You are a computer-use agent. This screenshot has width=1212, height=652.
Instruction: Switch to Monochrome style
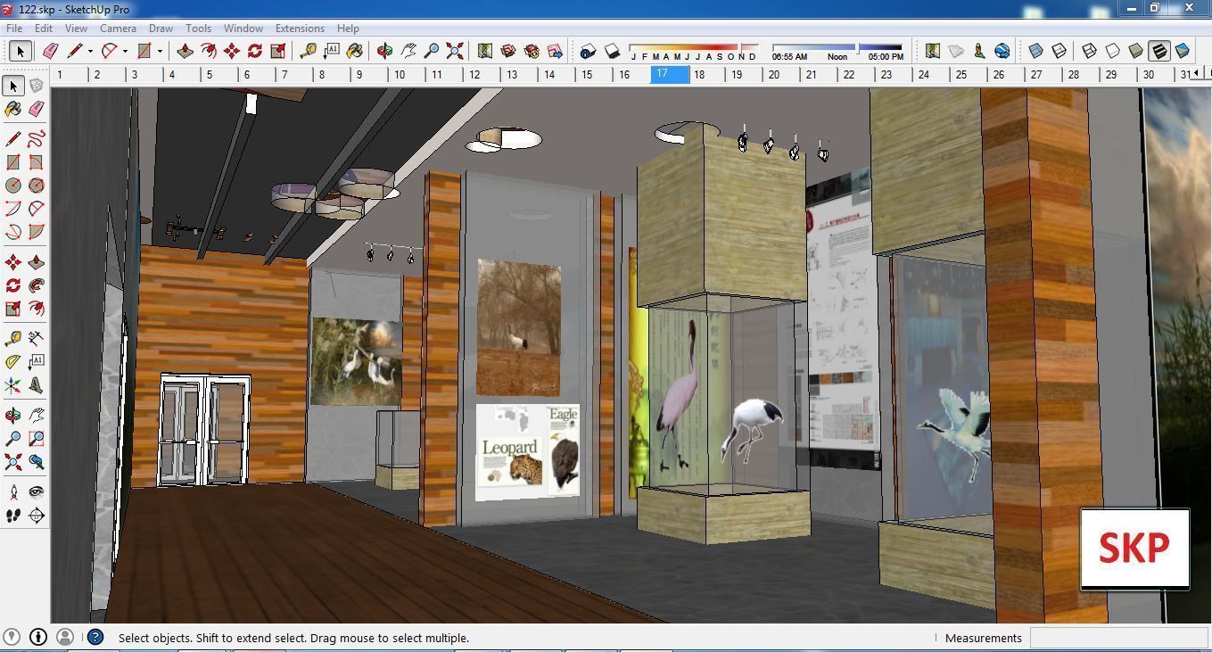click(1183, 51)
